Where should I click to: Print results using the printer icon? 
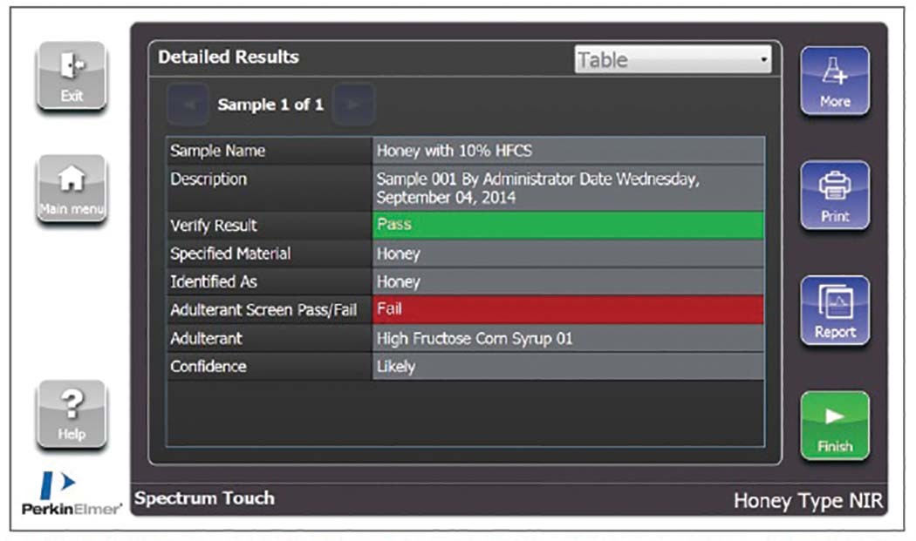click(x=835, y=195)
